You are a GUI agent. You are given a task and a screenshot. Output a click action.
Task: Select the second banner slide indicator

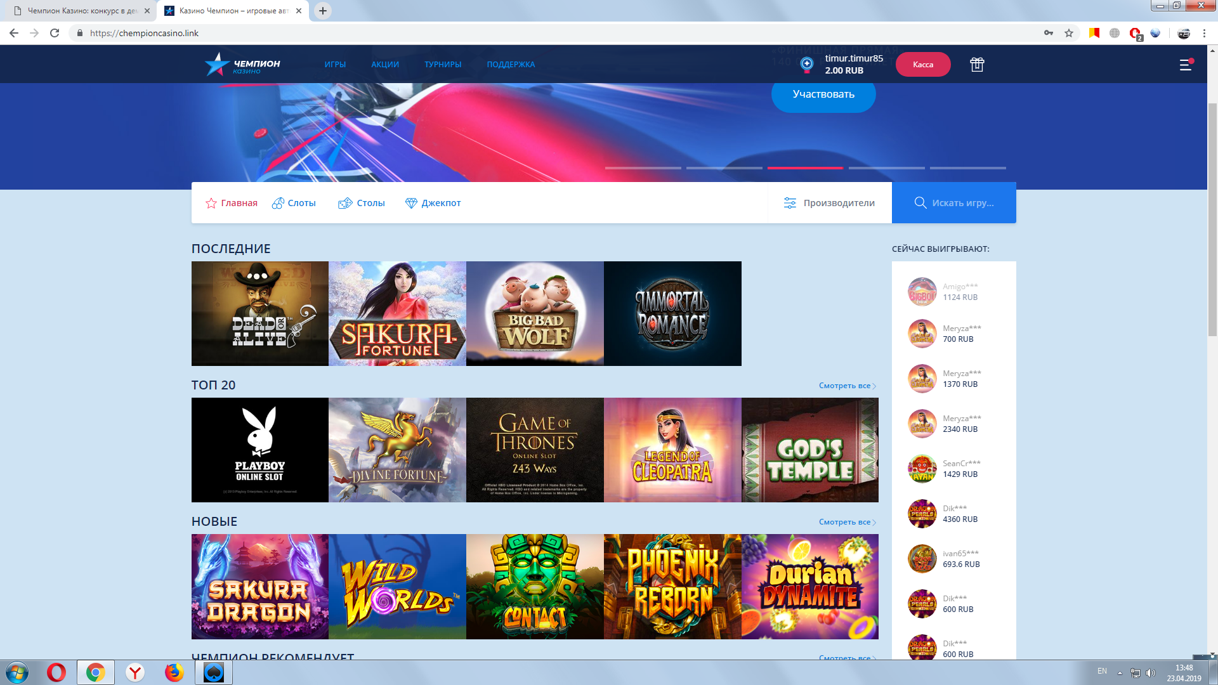[724, 168]
